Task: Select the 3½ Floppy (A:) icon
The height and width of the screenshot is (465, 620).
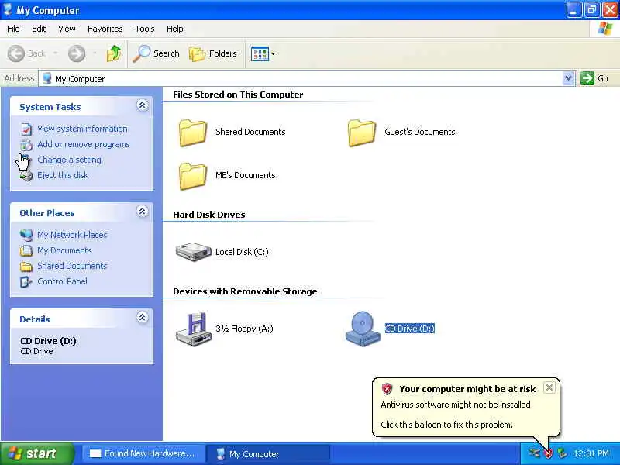Action: pyautogui.click(x=192, y=329)
